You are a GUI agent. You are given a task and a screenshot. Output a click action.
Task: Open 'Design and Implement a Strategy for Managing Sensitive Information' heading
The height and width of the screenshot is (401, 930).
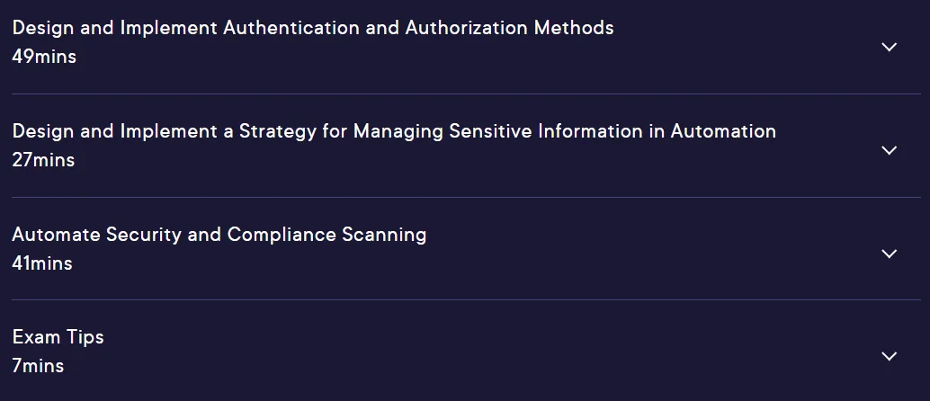coord(394,131)
